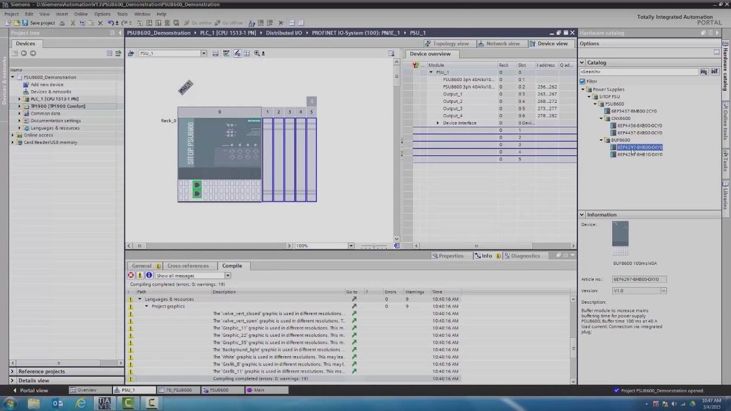Click the search down icon in Catalog

click(x=704, y=72)
